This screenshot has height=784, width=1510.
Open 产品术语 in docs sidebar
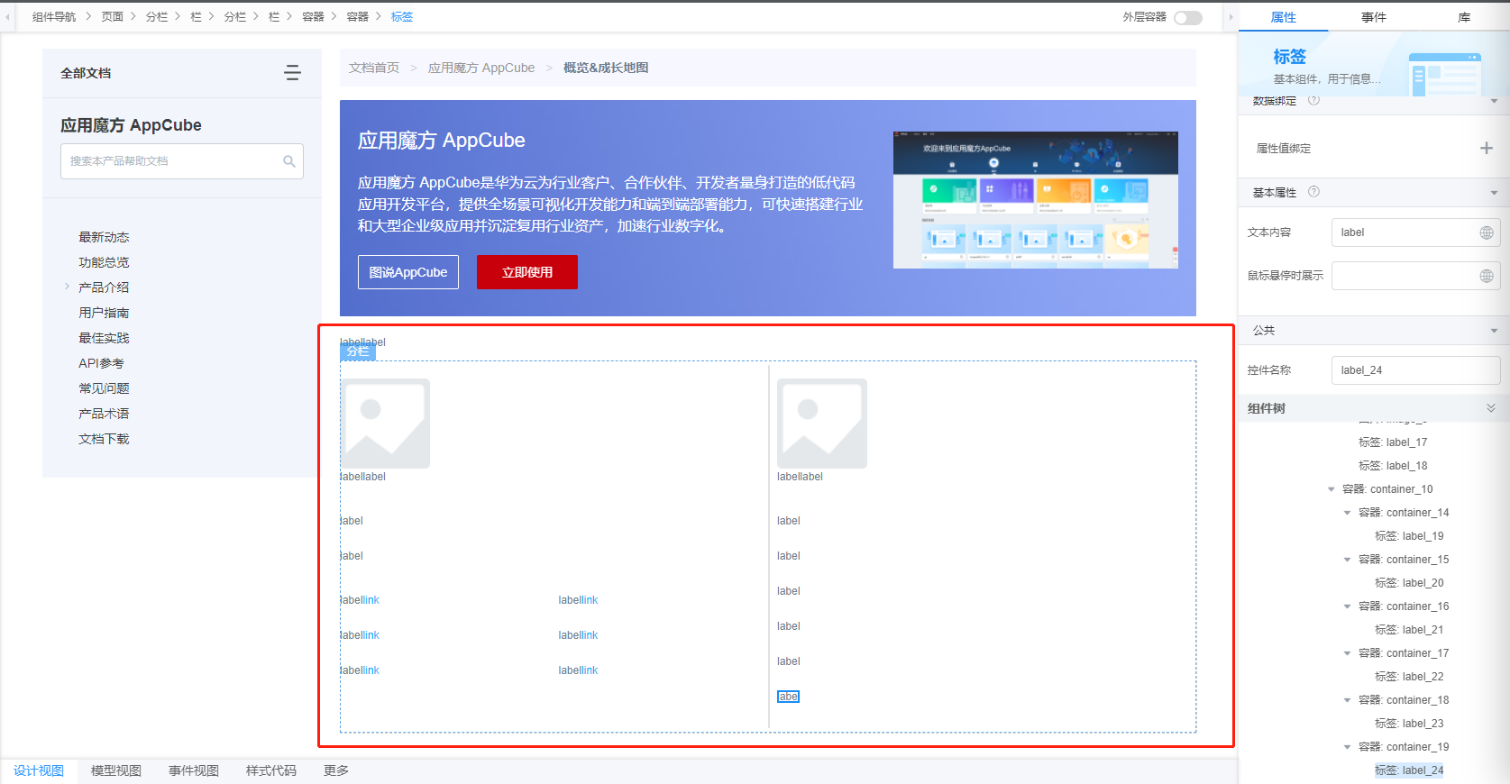click(x=104, y=414)
